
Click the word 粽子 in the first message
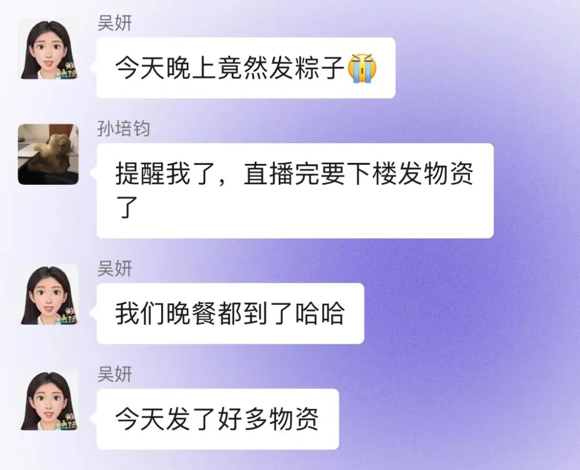click(320, 68)
